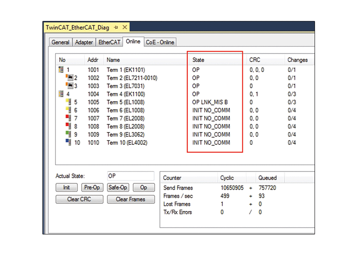Click the Addr column header
The width and height of the screenshot is (357, 255).
94,60
